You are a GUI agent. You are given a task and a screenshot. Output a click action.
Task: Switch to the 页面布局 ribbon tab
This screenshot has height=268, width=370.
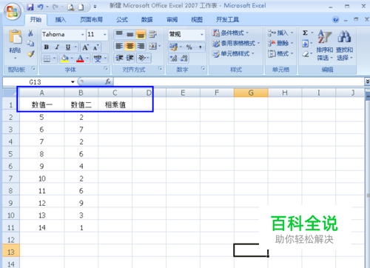[x=91, y=19]
